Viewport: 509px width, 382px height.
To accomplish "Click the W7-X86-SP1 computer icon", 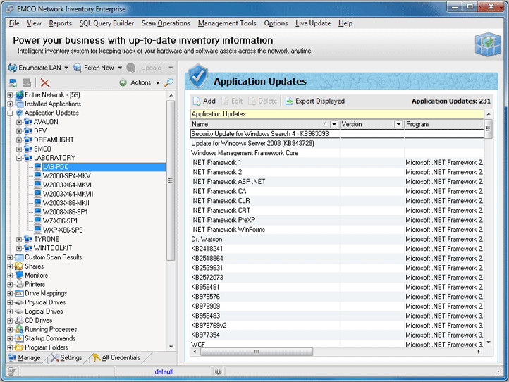I will click(x=37, y=221).
